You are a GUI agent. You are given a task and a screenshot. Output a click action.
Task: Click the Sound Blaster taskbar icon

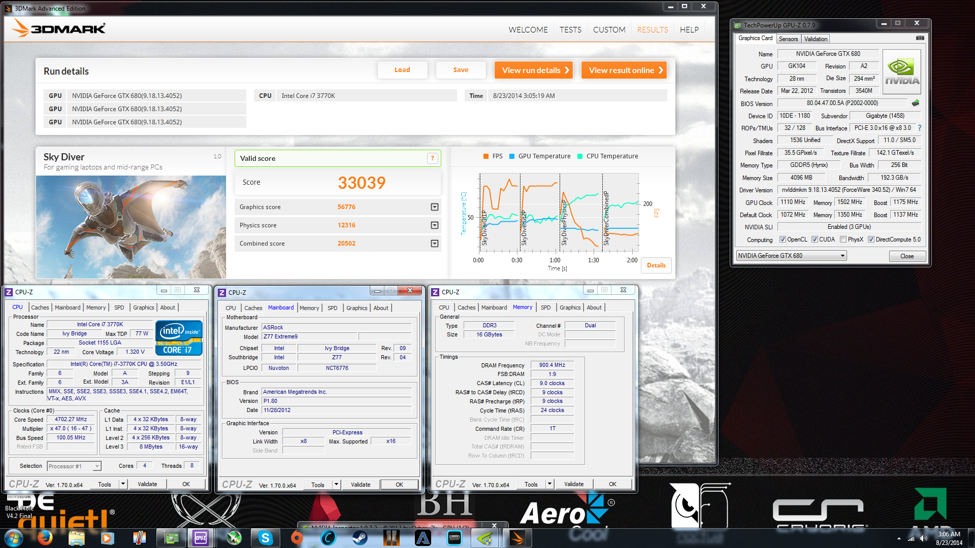454,538
